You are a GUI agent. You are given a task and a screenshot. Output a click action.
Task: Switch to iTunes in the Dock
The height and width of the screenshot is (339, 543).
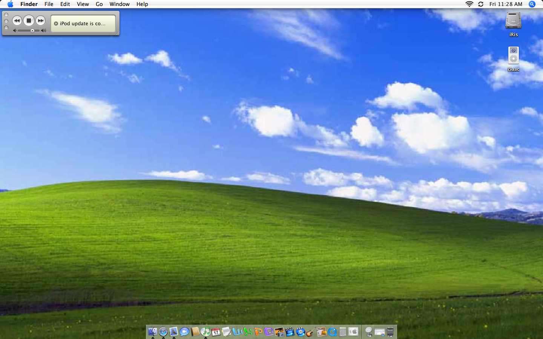click(x=206, y=332)
